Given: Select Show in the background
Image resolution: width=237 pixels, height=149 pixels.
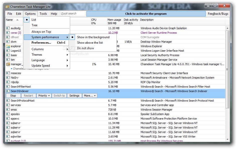Looking at the screenshot, I should pos(93,37).
